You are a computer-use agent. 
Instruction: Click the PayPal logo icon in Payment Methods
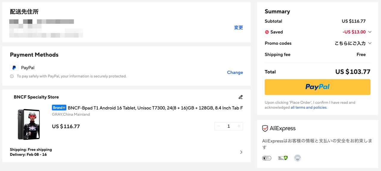[14, 68]
